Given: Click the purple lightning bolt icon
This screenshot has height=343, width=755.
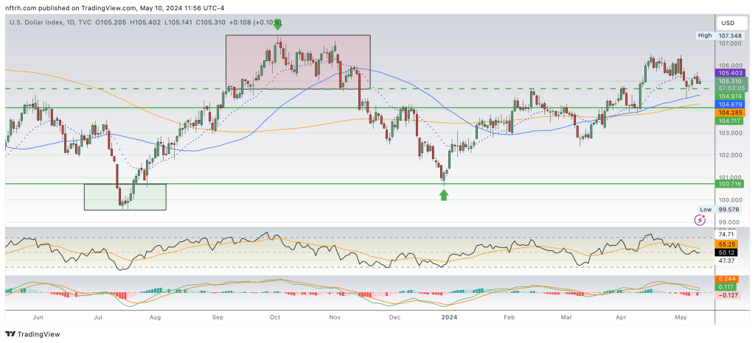Looking at the screenshot, I should coord(700,220).
